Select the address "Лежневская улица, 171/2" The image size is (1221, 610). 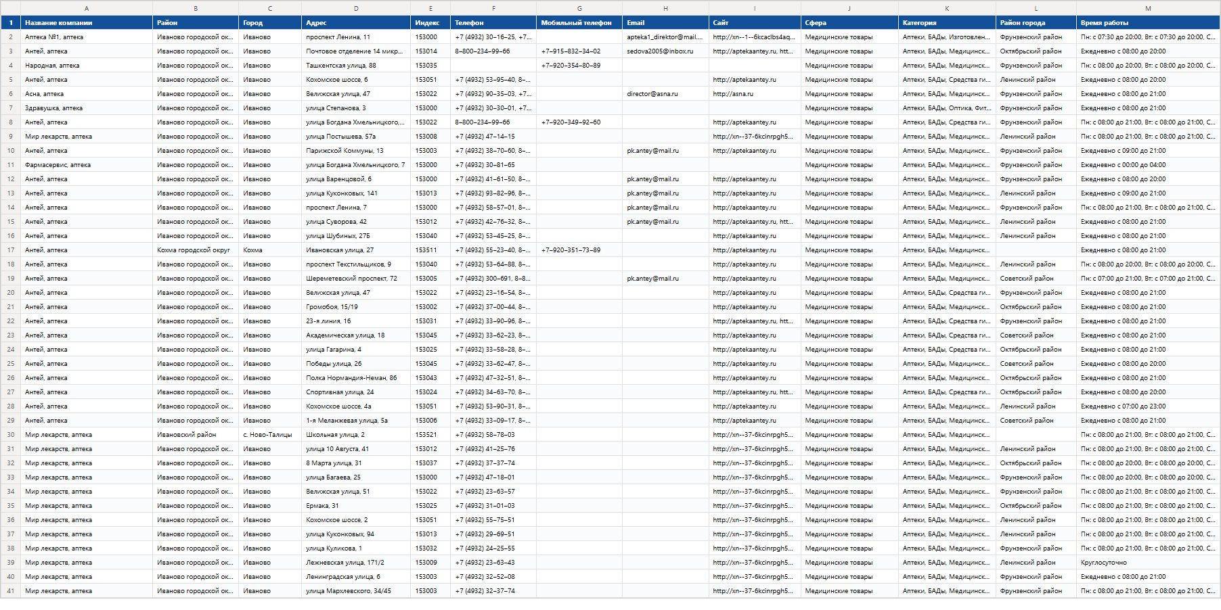tap(356, 563)
